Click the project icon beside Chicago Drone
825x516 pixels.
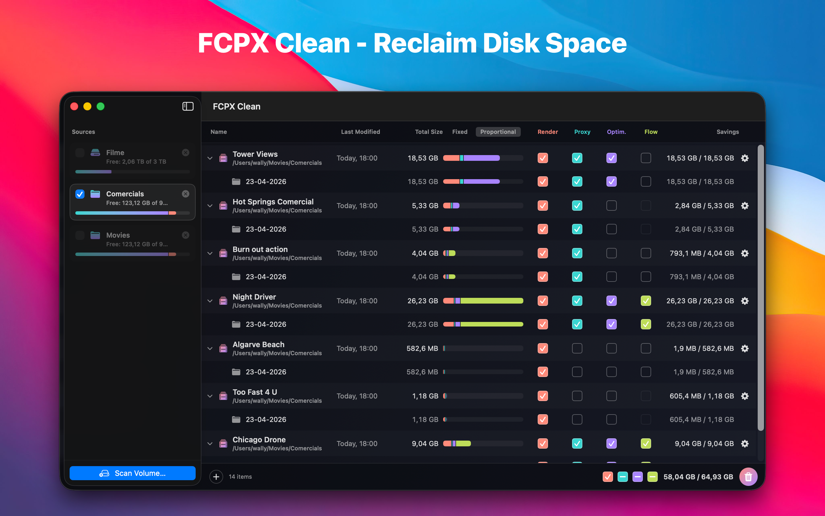(x=223, y=443)
